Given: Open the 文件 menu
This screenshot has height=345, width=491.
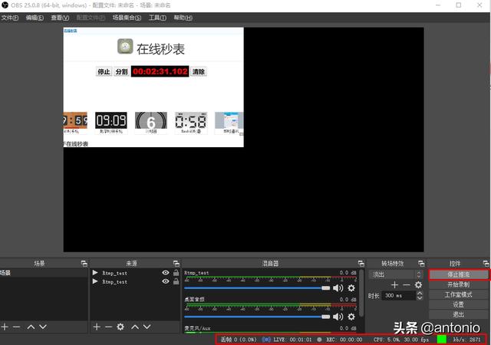Looking at the screenshot, I should click(11, 18).
